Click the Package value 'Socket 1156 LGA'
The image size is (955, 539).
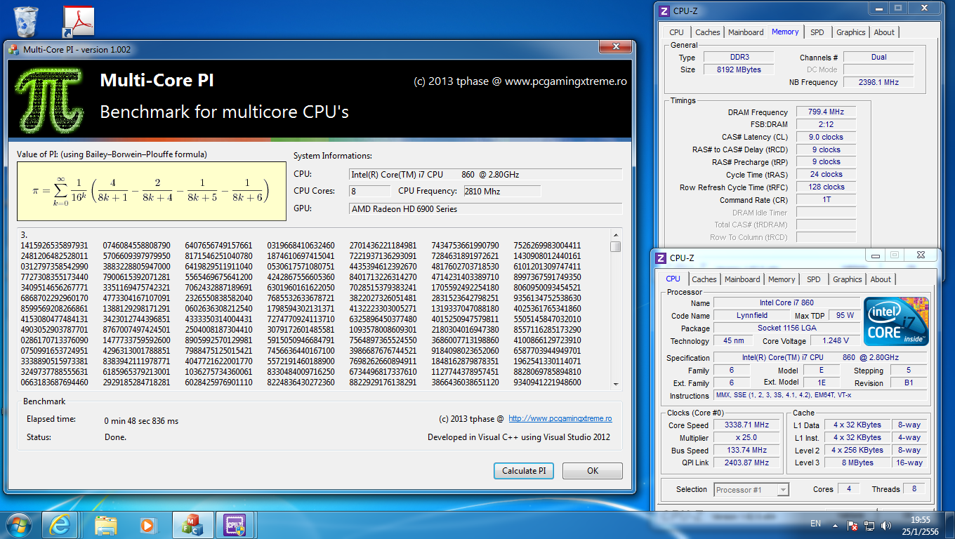pos(786,328)
